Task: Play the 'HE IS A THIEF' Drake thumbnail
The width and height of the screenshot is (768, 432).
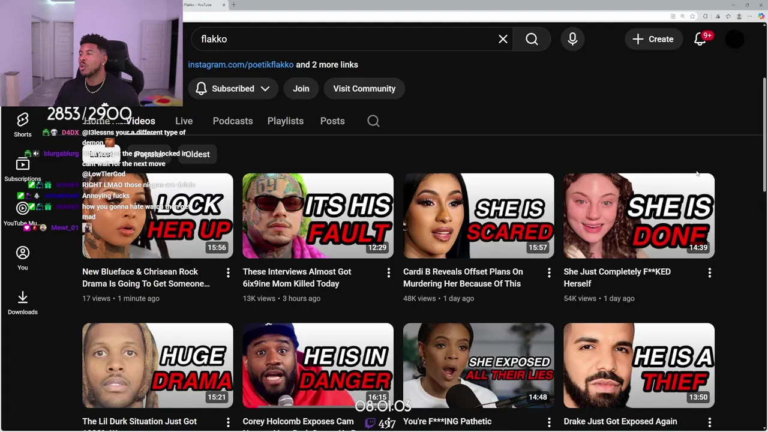Action: [639, 366]
